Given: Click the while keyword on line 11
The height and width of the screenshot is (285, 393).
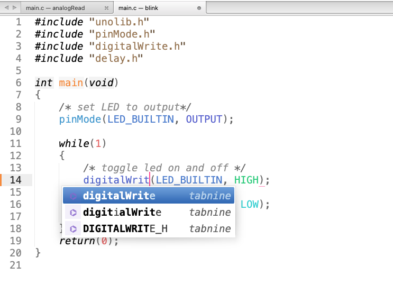Looking at the screenshot, I should coord(74,144).
